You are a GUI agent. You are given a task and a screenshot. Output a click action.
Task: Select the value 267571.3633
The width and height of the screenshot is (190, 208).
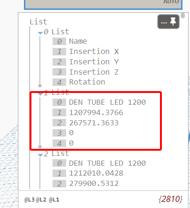coord(94,123)
